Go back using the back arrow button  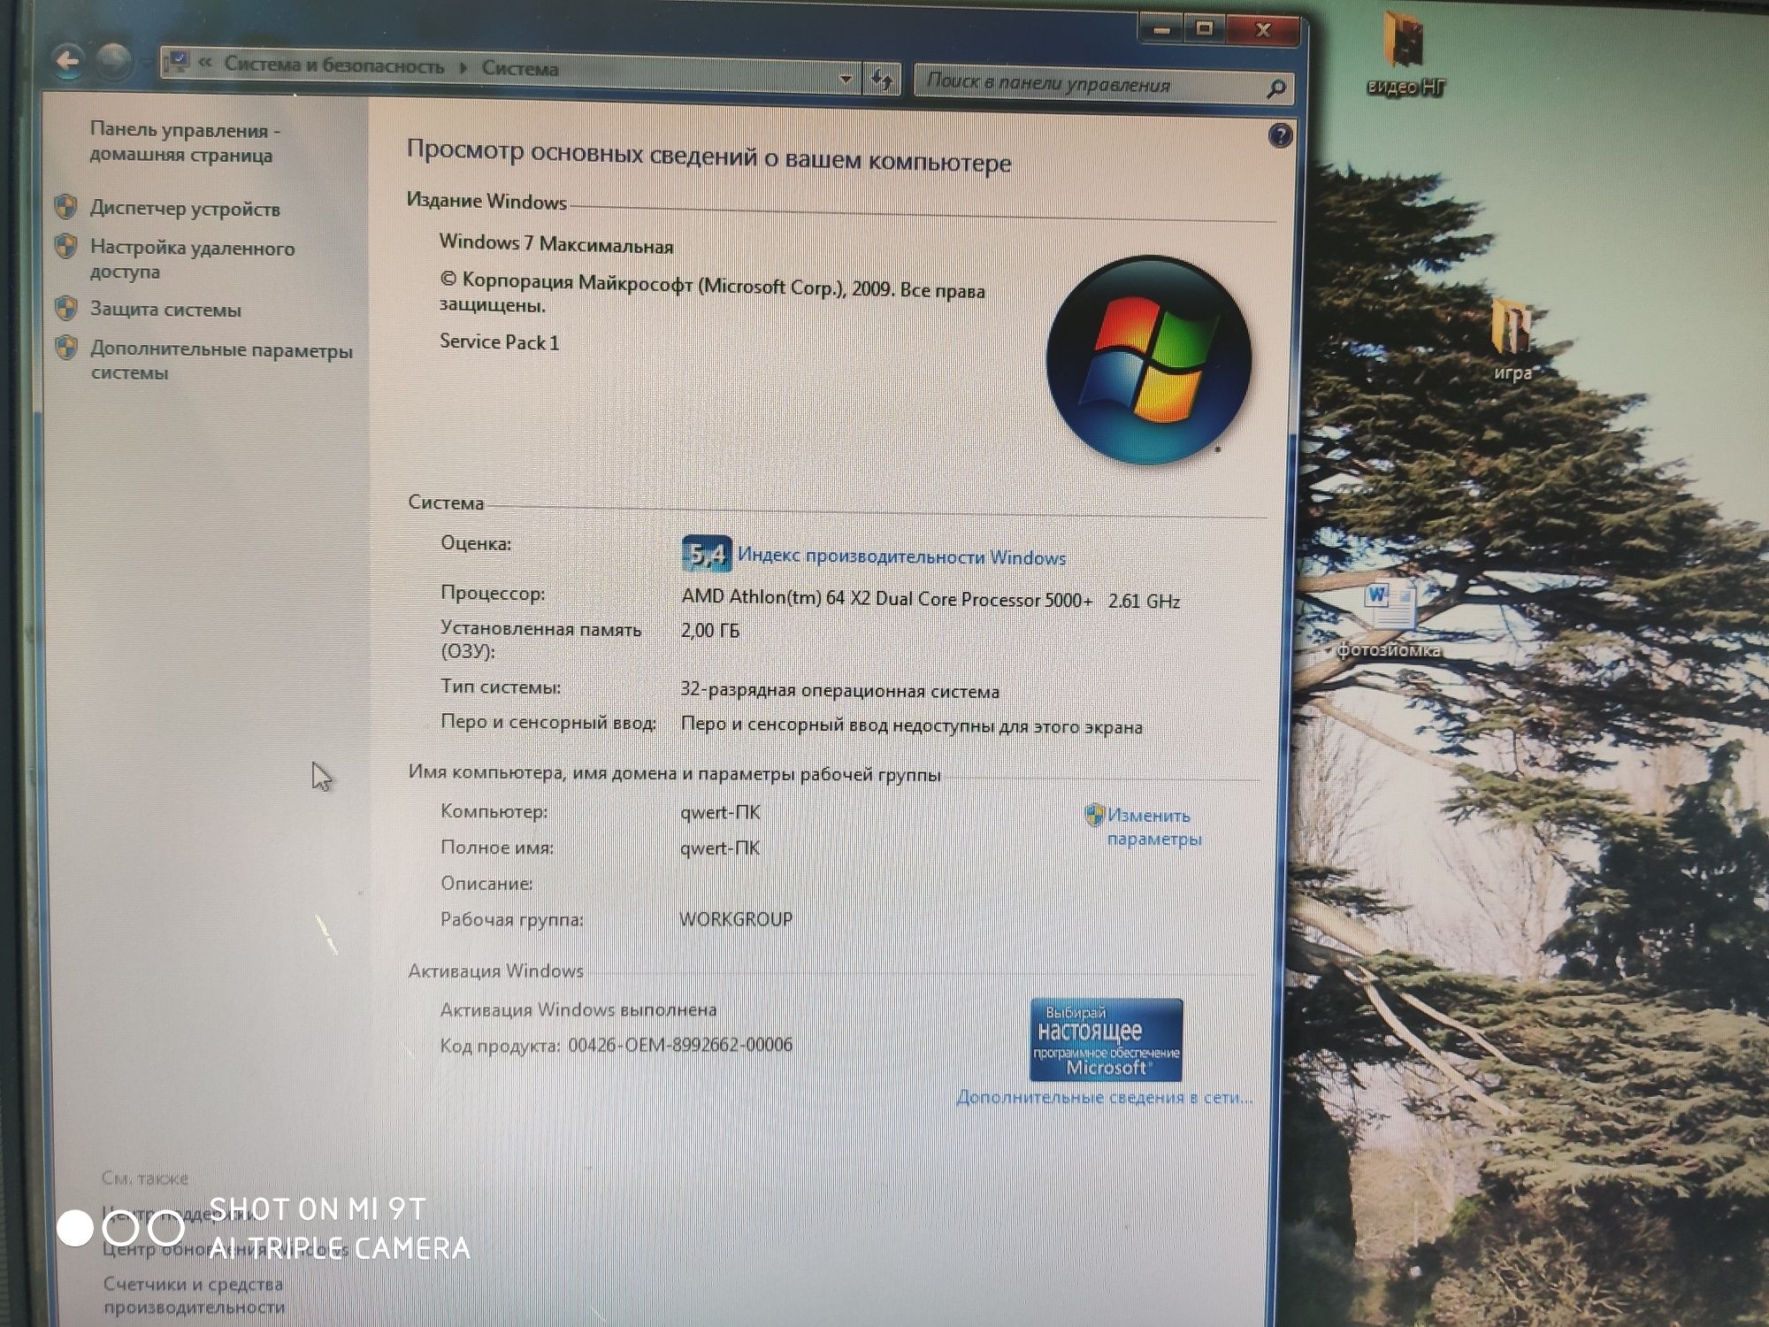pyautogui.click(x=67, y=61)
